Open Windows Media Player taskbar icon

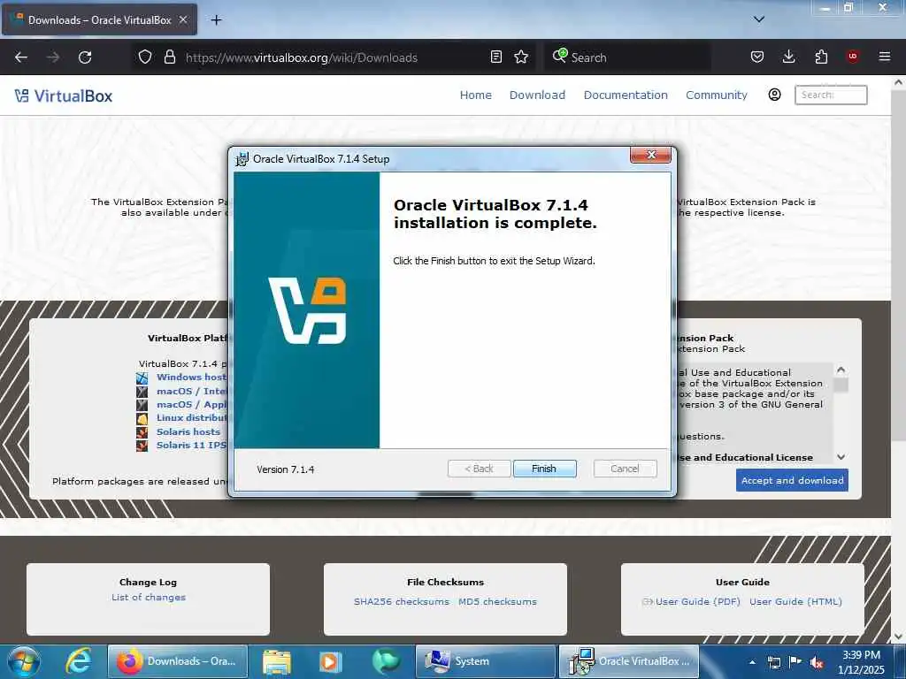pos(331,661)
